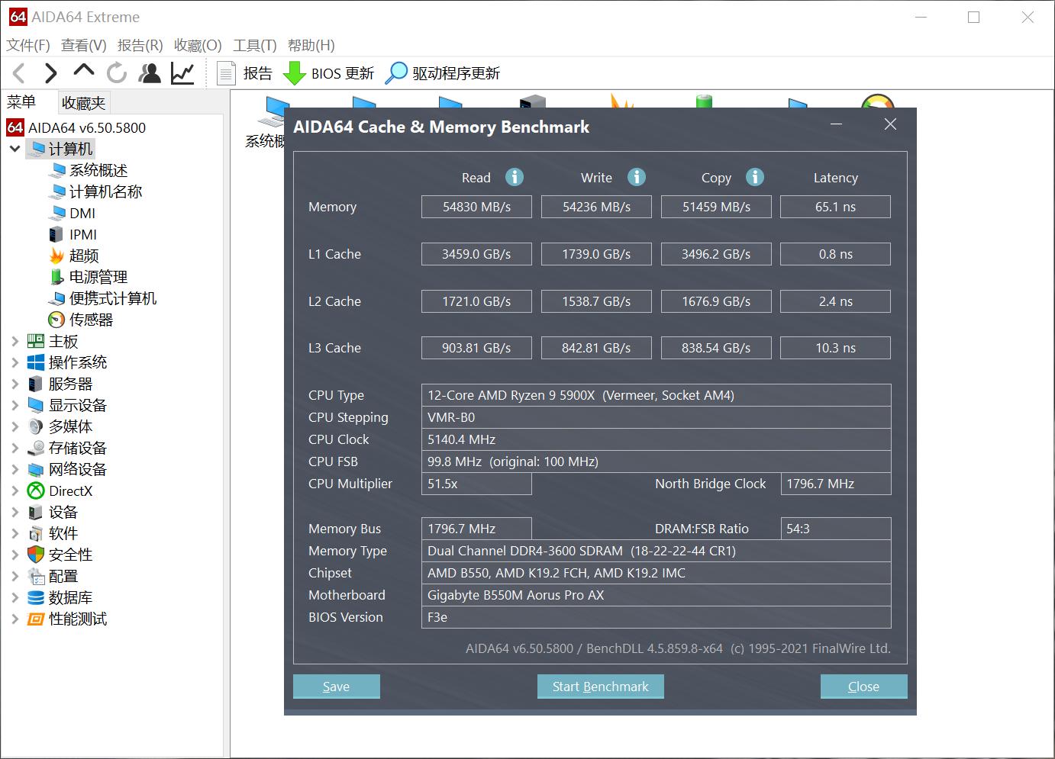The width and height of the screenshot is (1055, 759).
Task: Expand the 性能测试 tree node
Action: (15, 619)
